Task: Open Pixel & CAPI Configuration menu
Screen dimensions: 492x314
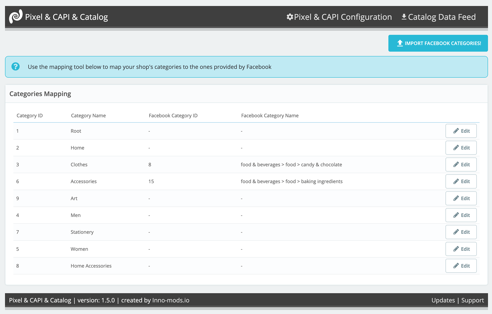Action: [343, 17]
